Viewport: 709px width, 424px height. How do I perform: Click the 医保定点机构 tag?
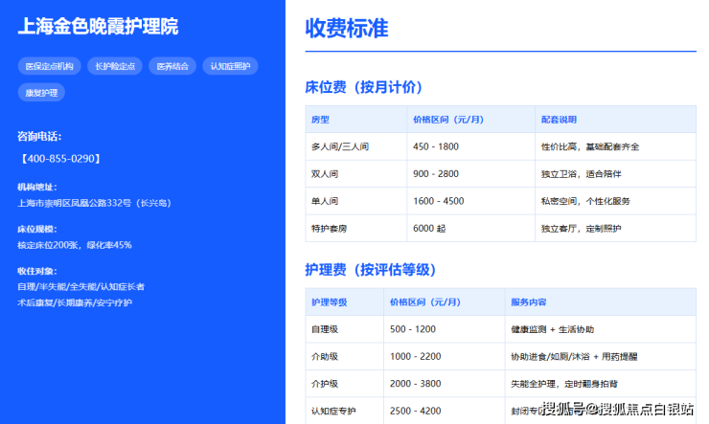[49, 66]
